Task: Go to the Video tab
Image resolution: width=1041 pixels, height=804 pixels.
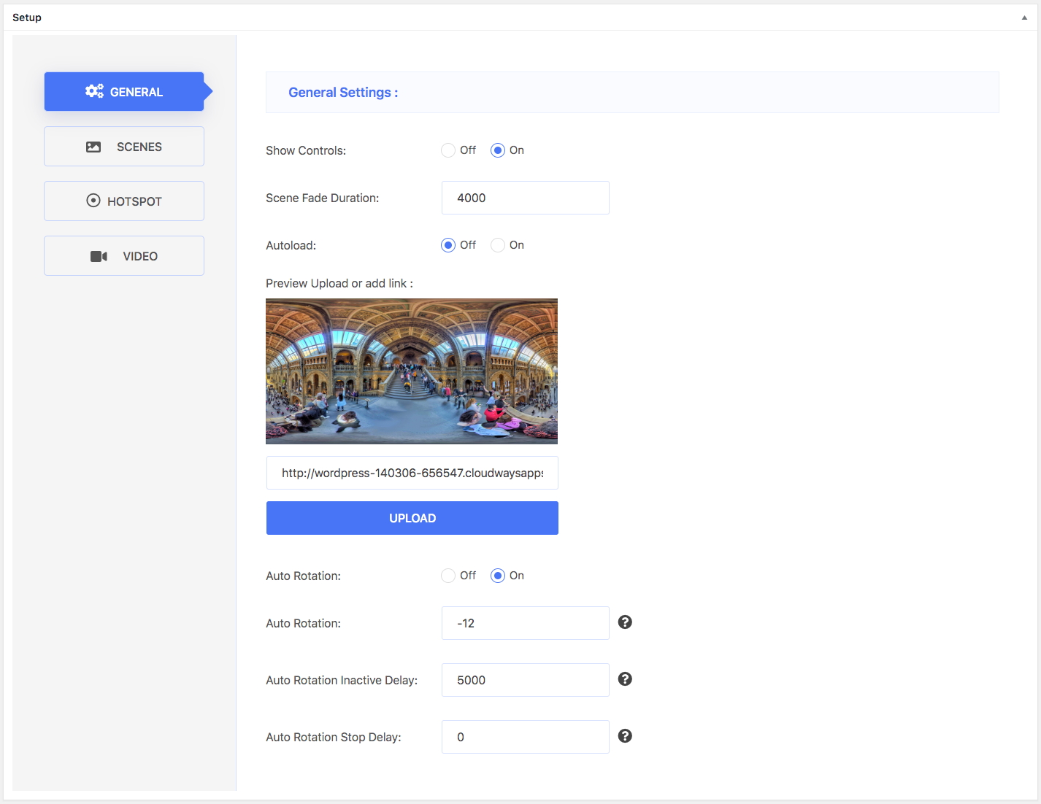Action: click(124, 256)
